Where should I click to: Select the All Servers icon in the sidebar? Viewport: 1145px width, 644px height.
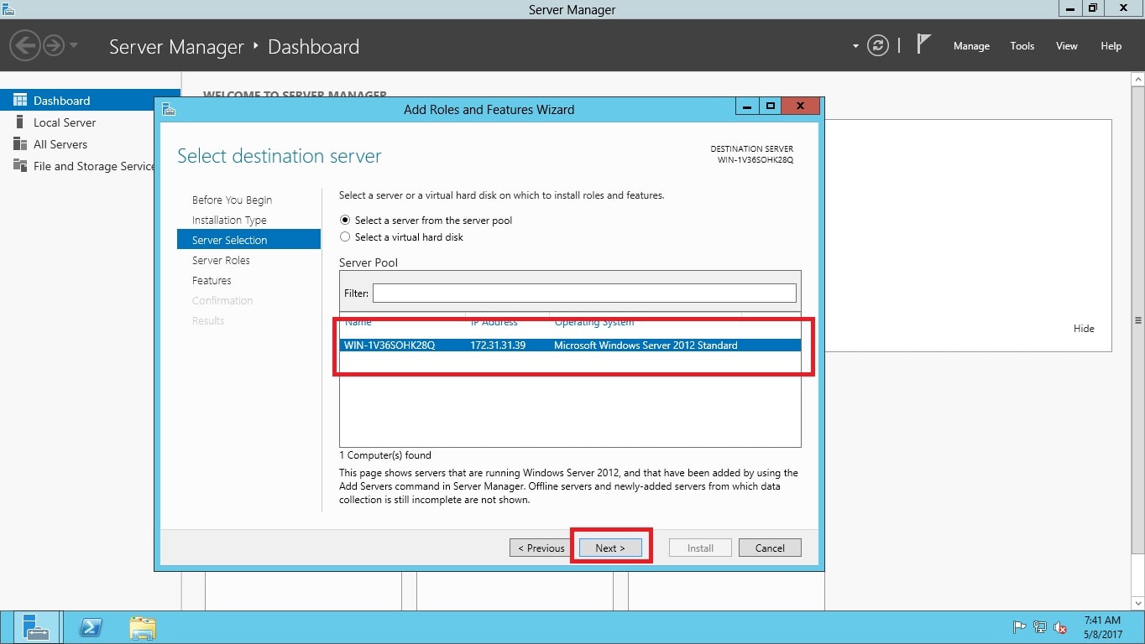[20, 144]
